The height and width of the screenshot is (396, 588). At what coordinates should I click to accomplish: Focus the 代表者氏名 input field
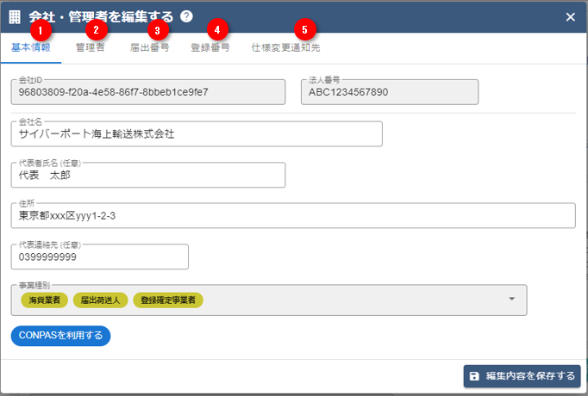click(147, 176)
